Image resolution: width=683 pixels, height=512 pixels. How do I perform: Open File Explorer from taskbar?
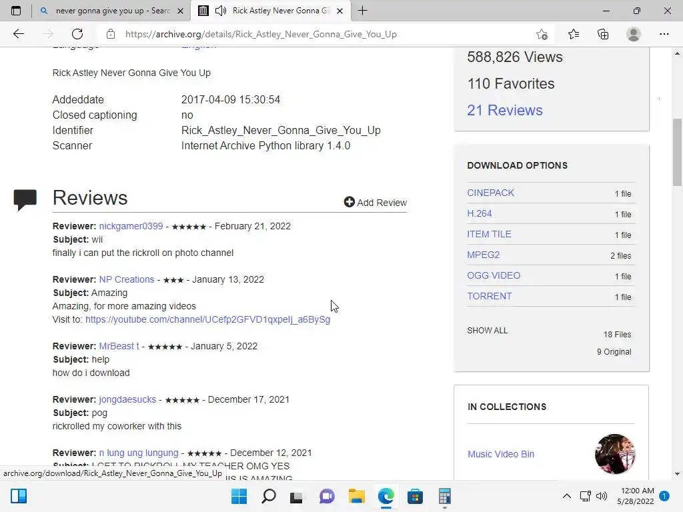click(356, 496)
